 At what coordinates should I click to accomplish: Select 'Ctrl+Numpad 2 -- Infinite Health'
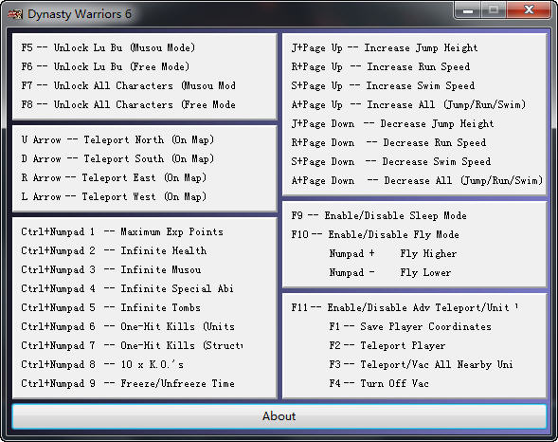tap(114, 250)
